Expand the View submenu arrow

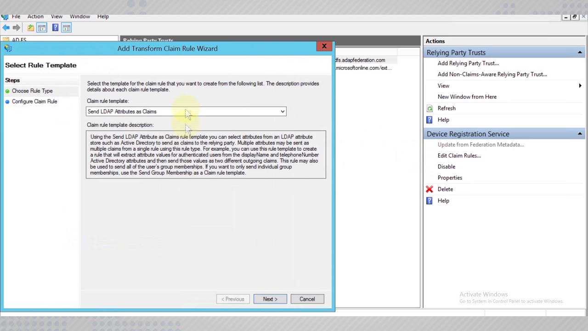[x=580, y=86]
